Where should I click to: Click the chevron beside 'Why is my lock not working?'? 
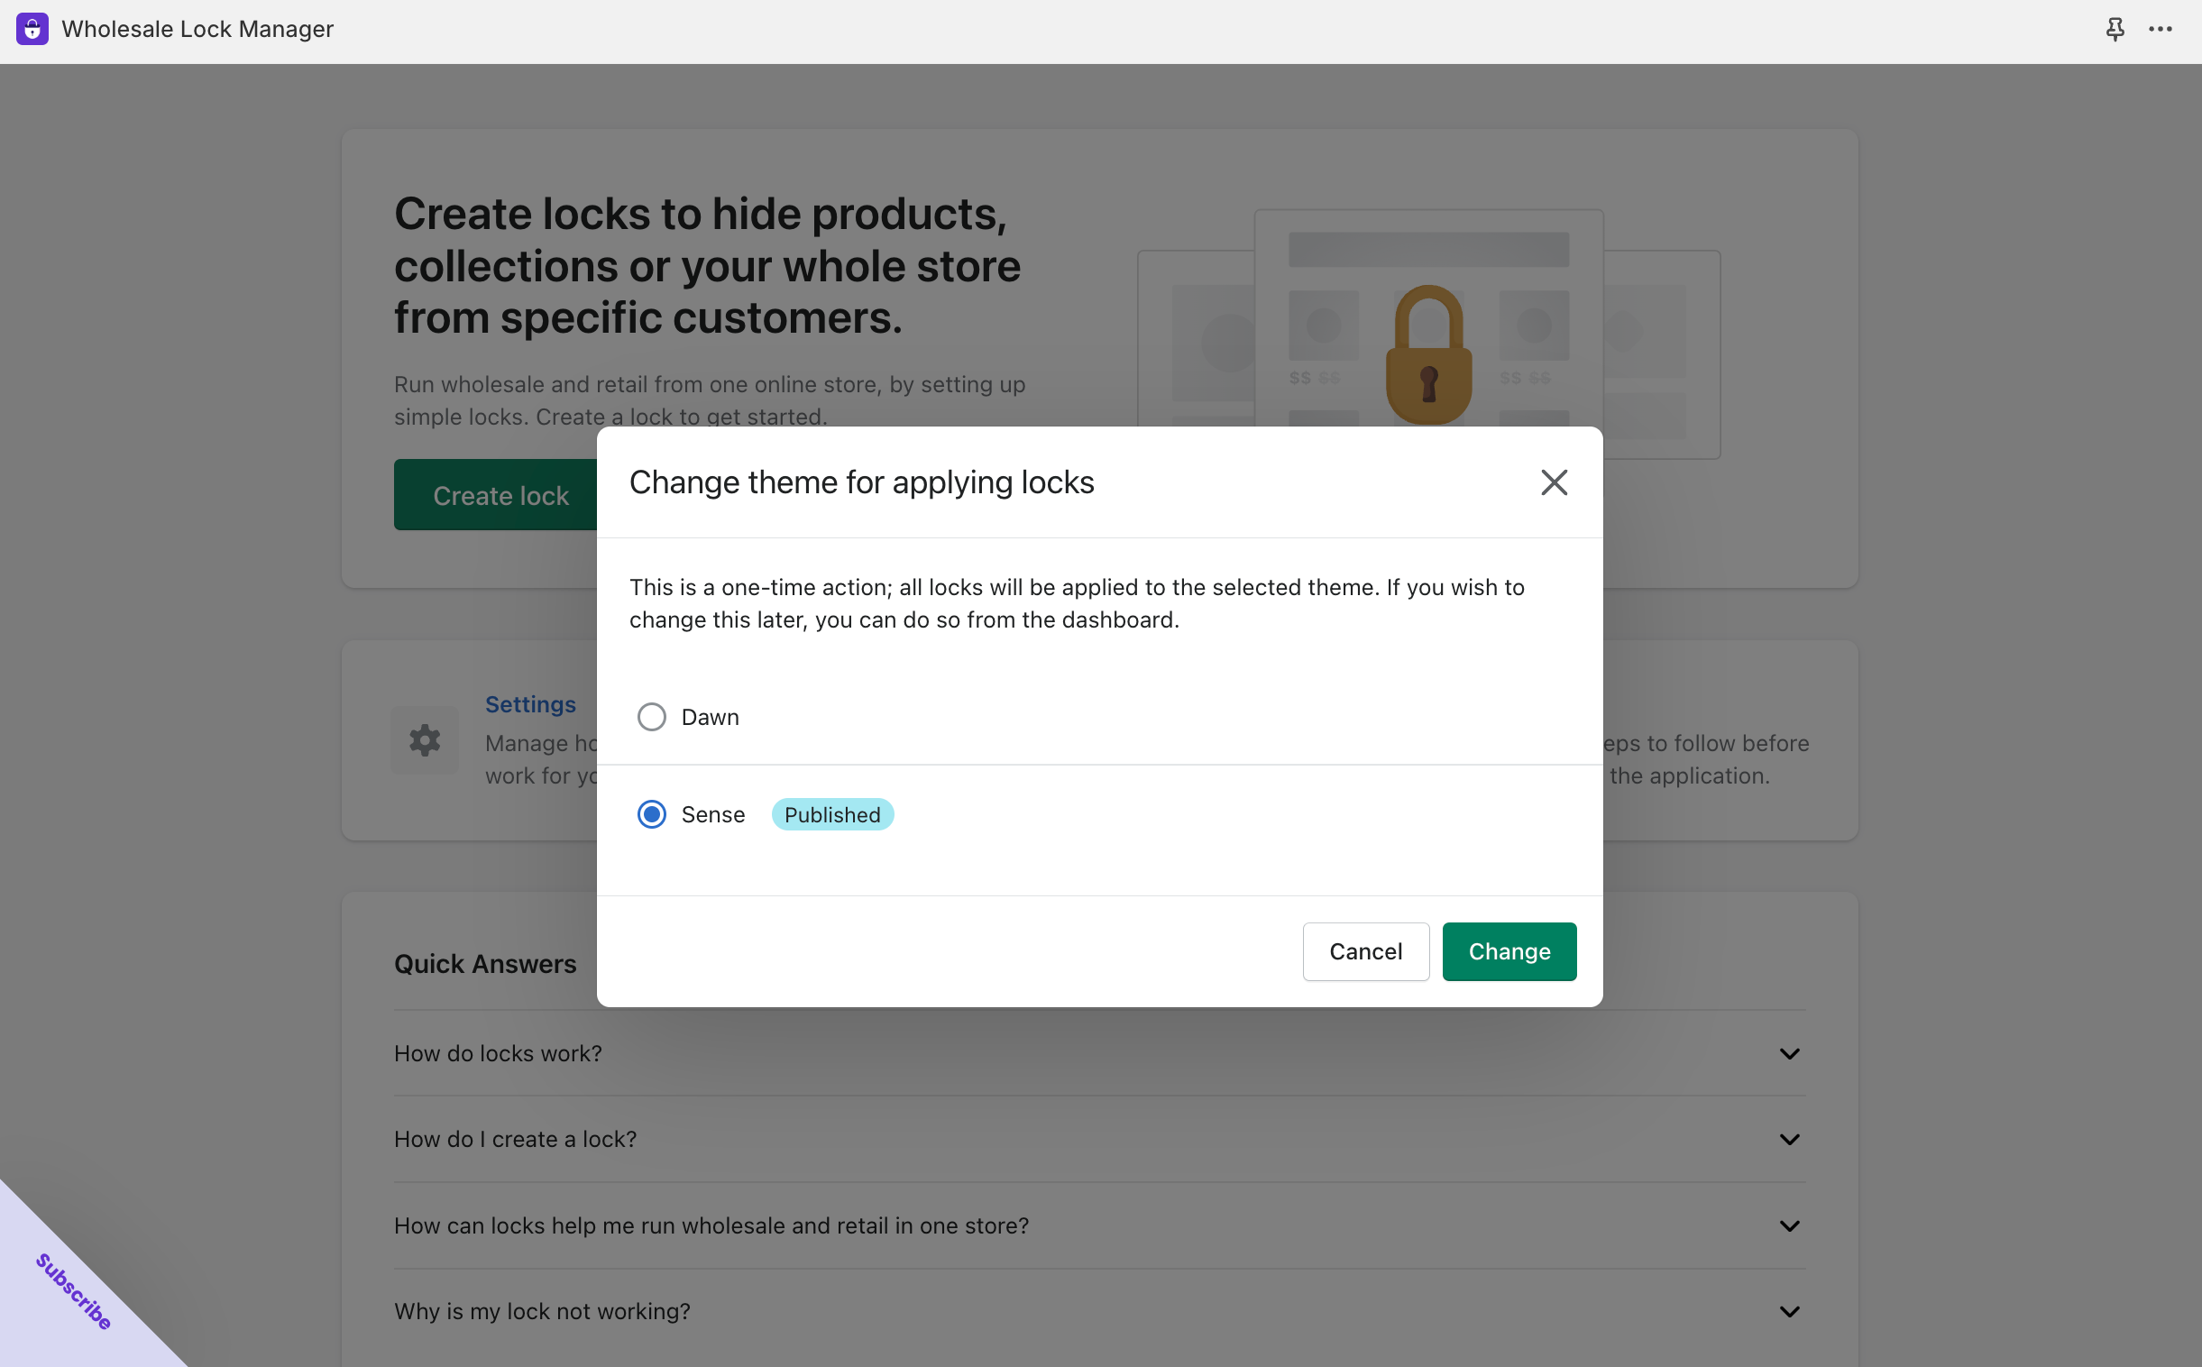pyautogui.click(x=1789, y=1311)
